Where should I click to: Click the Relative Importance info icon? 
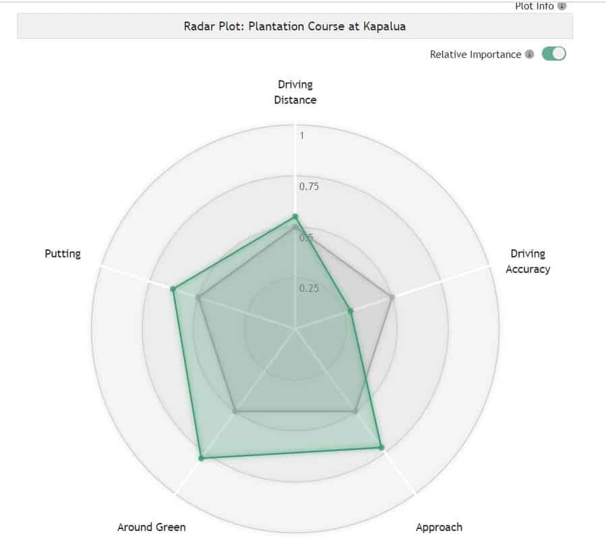(529, 55)
